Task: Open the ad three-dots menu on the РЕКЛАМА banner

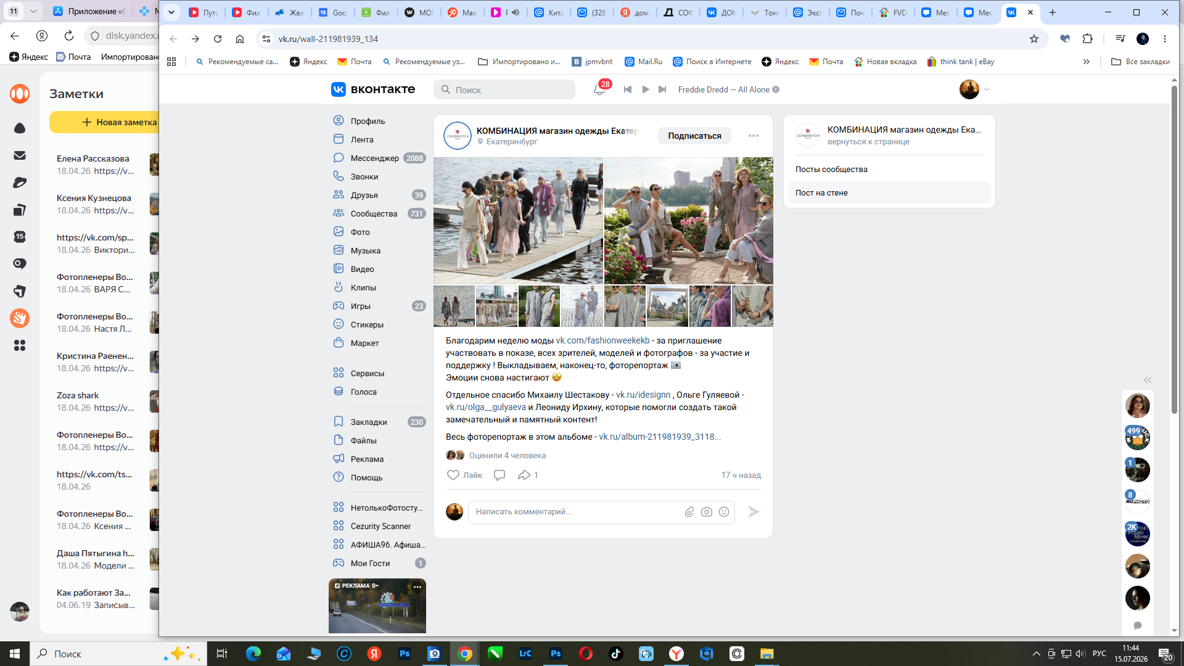Action: (417, 586)
